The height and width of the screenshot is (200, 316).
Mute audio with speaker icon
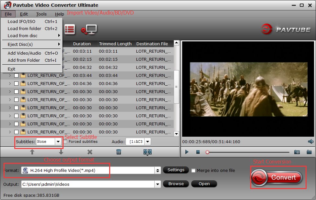point(310,142)
